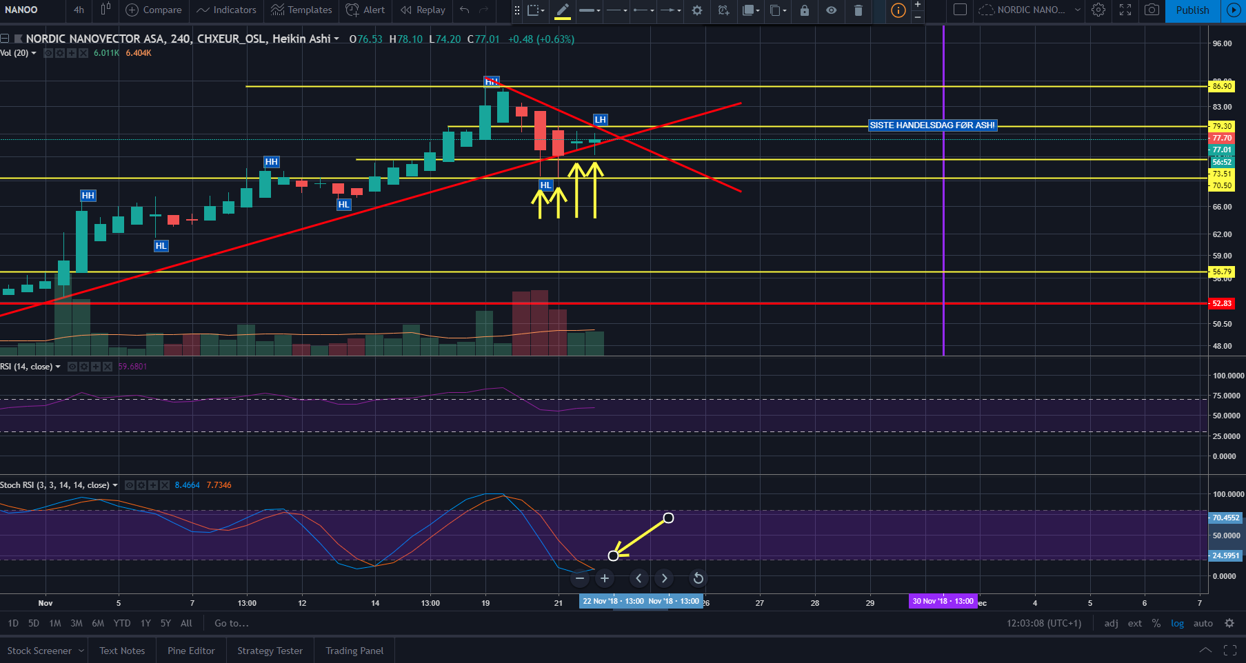Select YTD date range
The width and height of the screenshot is (1246, 663).
[122, 623]
